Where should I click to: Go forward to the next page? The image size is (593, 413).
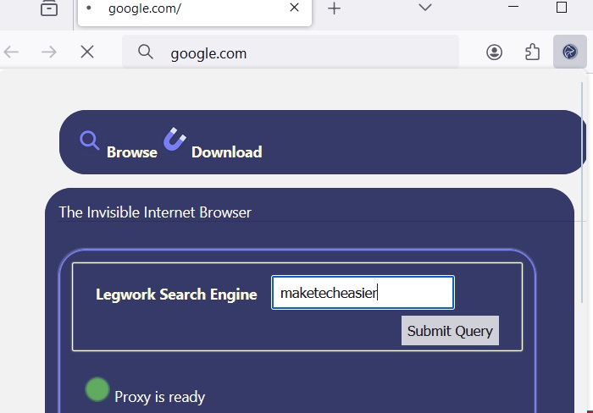coord(49,52)
